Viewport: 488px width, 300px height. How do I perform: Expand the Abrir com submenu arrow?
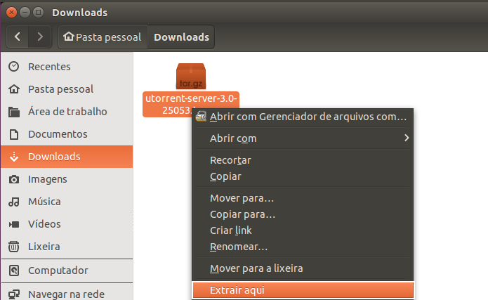click(x=406, y=138)
